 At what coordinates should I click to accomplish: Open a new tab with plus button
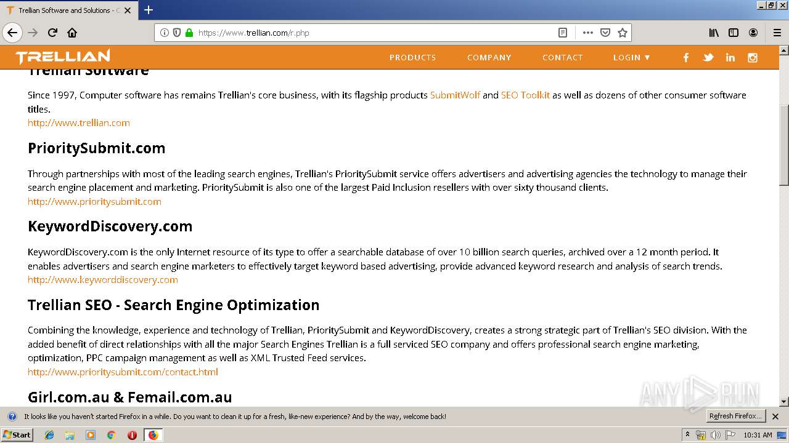click(149, 10)
